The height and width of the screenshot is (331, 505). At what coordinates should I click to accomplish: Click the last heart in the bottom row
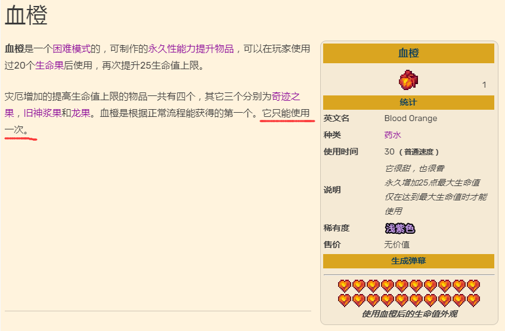pos(473,299)
